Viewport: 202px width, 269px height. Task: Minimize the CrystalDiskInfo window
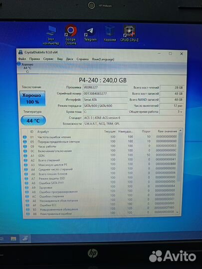159,53
